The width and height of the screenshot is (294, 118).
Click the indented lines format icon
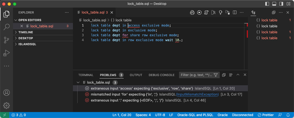tap(213, 12)
